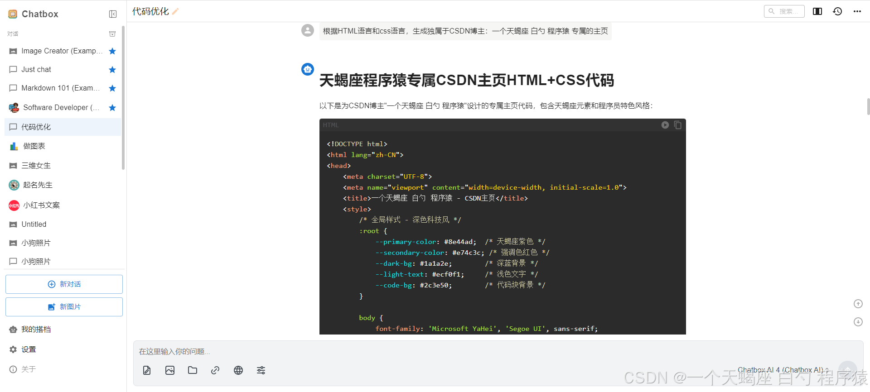
Task: Click the 新对话 button
Action: [x=64, y=284]
